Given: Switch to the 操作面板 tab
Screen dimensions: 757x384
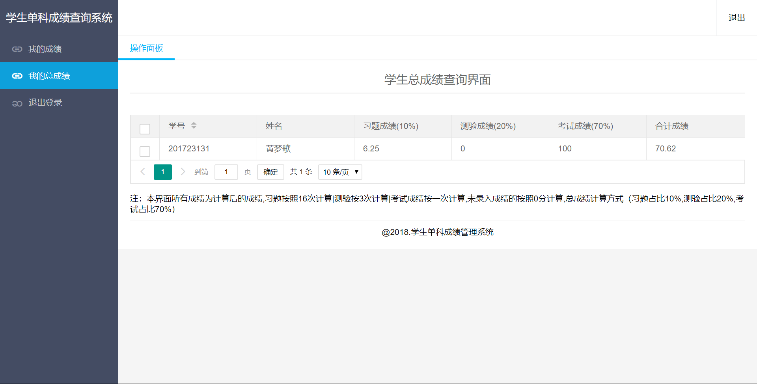Looking at the screenshot, I should pyautogui.click(x=146, y=48).
